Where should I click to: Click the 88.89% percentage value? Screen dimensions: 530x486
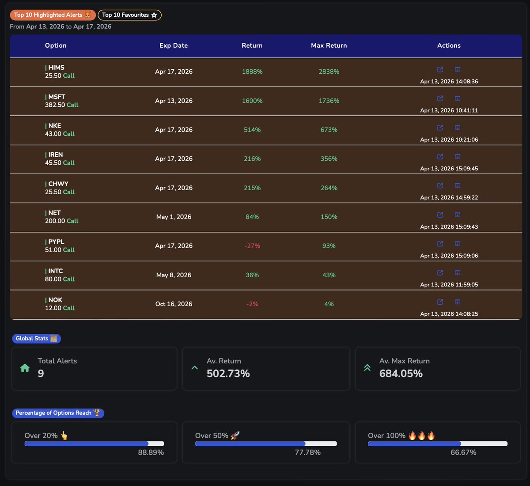(x=151, y=452)
